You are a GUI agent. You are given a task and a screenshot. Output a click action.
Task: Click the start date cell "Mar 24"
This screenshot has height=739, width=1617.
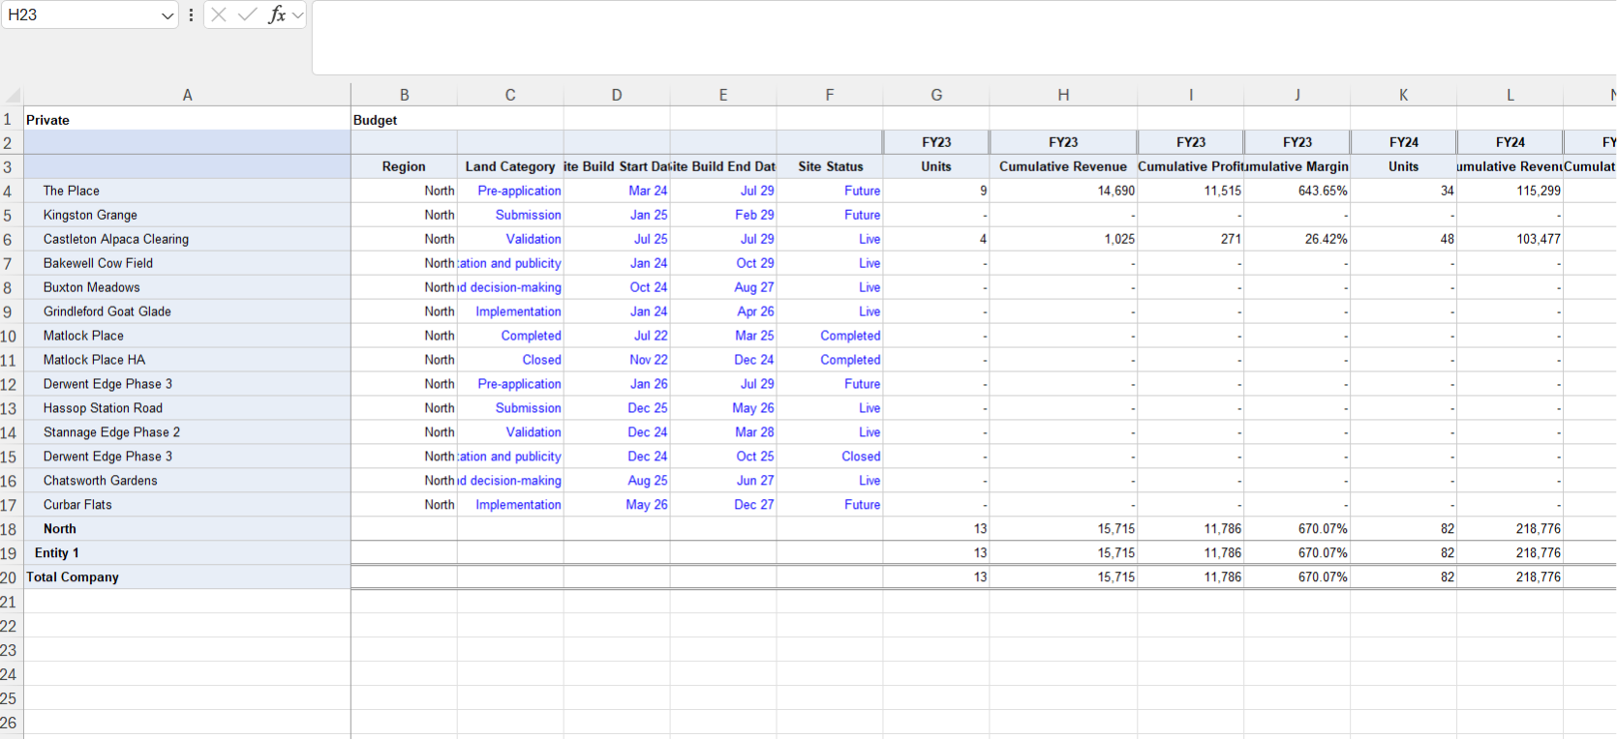coord(617,191)
